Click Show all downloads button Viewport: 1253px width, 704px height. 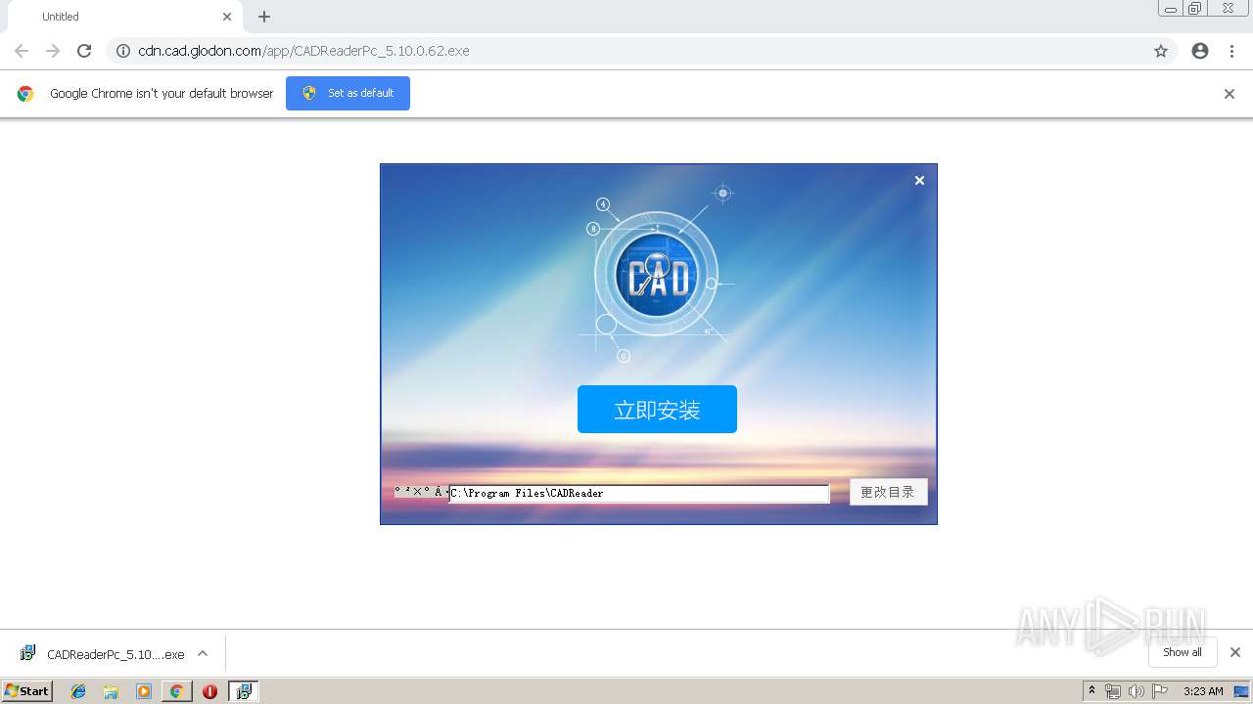click(x=1183, y=652)
